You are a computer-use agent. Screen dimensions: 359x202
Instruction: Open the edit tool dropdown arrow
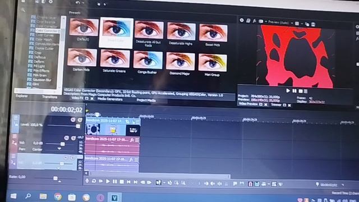tap(164, 183)
